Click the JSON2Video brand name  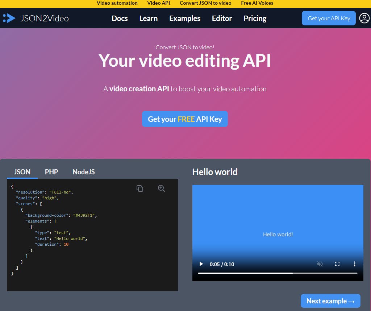[45, 18]
